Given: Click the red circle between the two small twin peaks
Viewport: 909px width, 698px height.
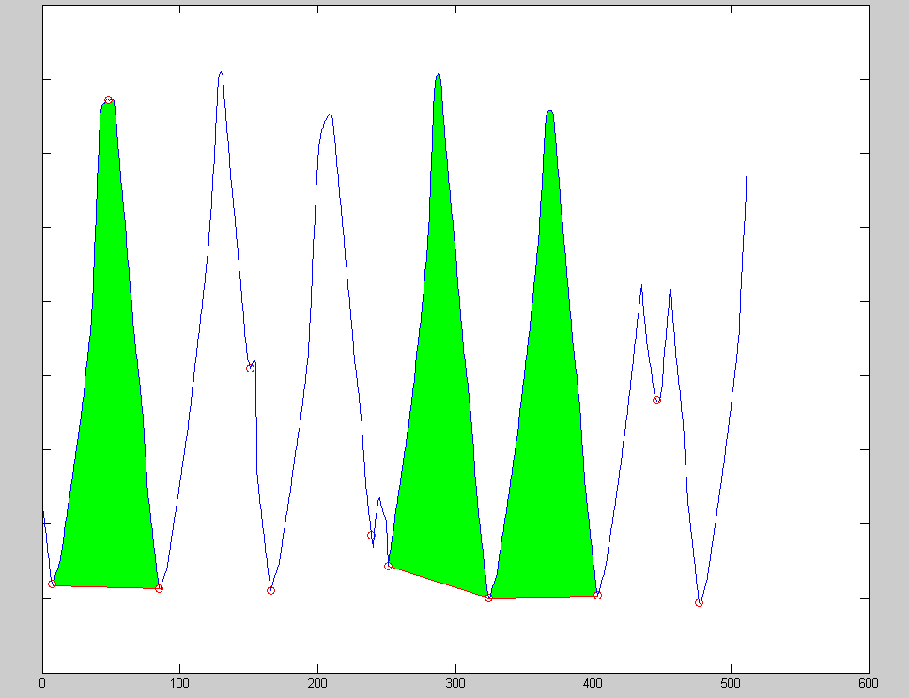Looking at the screenshot, I should tap(656, 400).
